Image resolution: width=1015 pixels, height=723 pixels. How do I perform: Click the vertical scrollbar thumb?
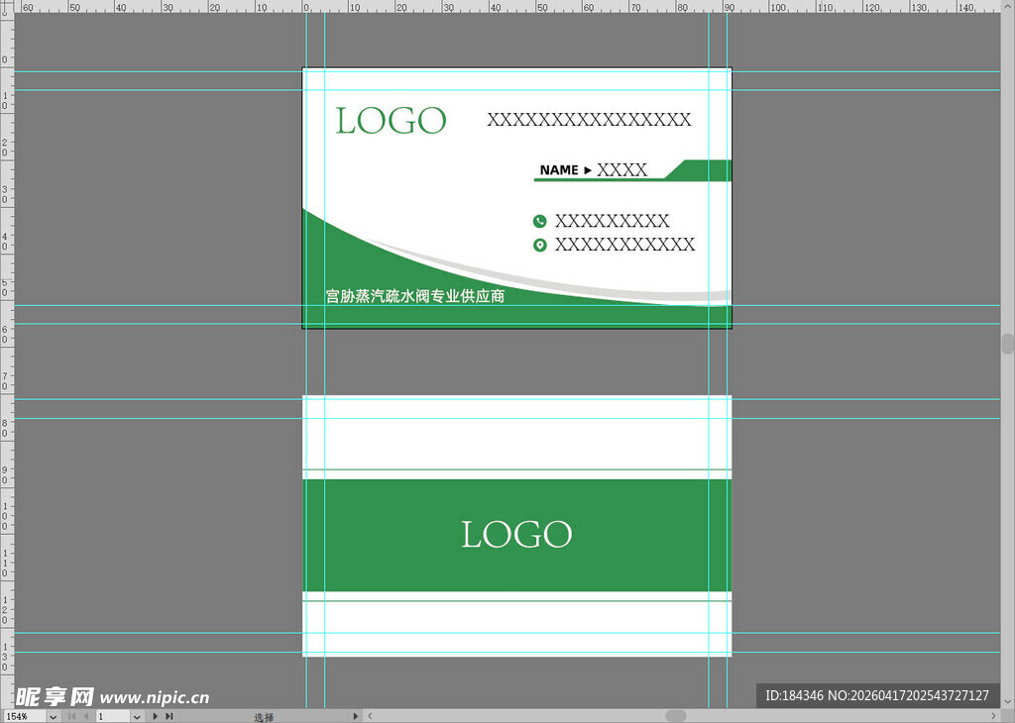point(1008,344)
